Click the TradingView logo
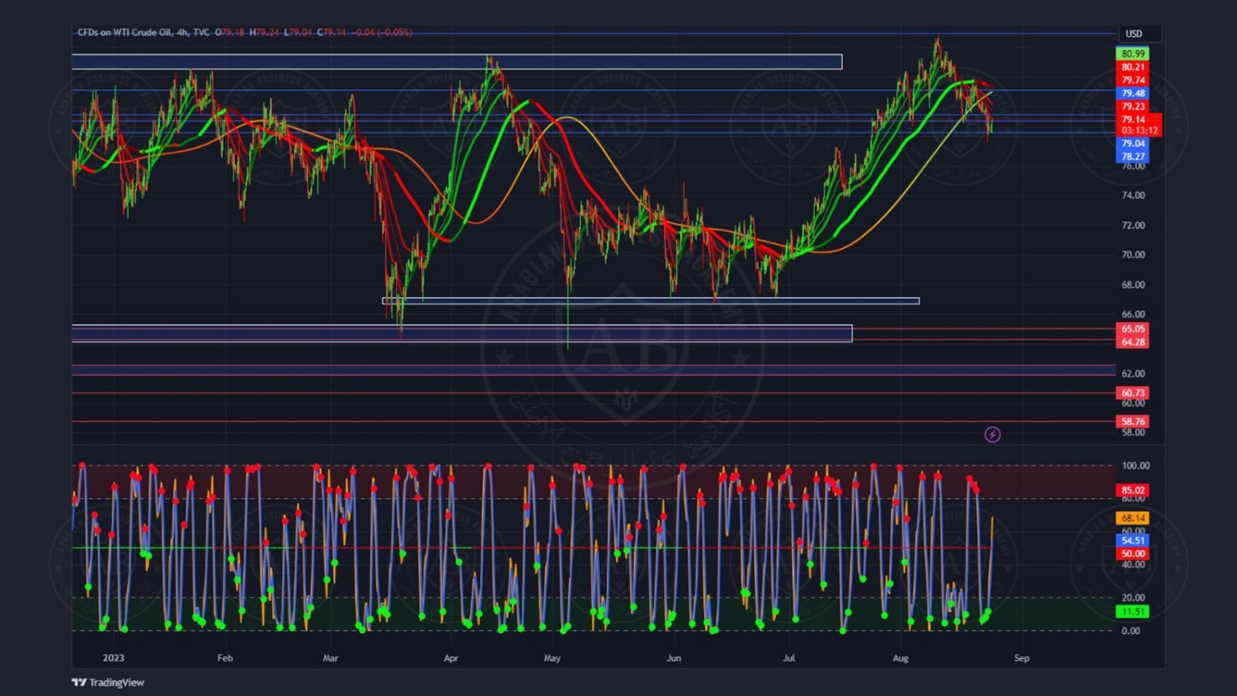 coord(108,682)
